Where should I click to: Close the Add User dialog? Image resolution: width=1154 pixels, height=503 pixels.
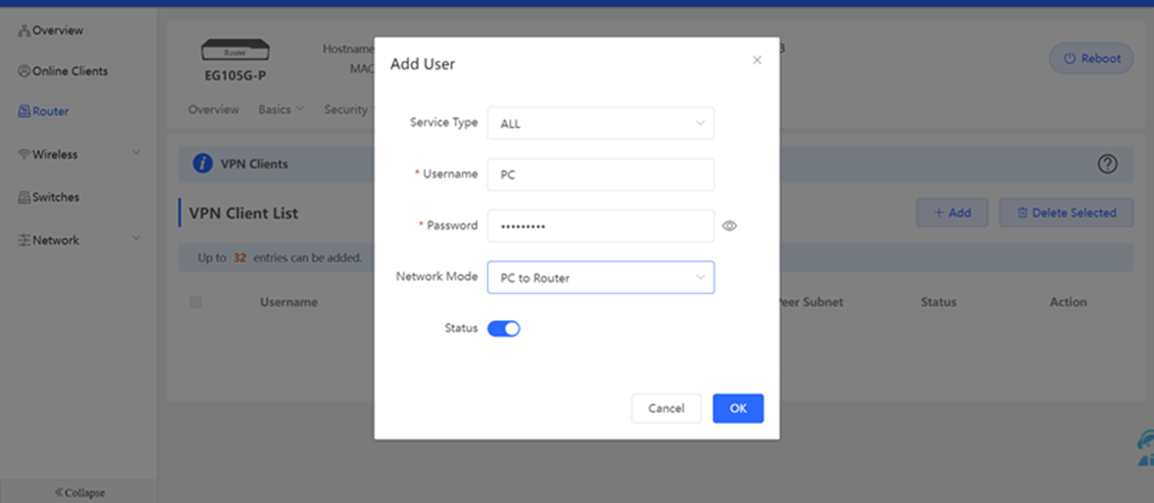pos(757,61)
